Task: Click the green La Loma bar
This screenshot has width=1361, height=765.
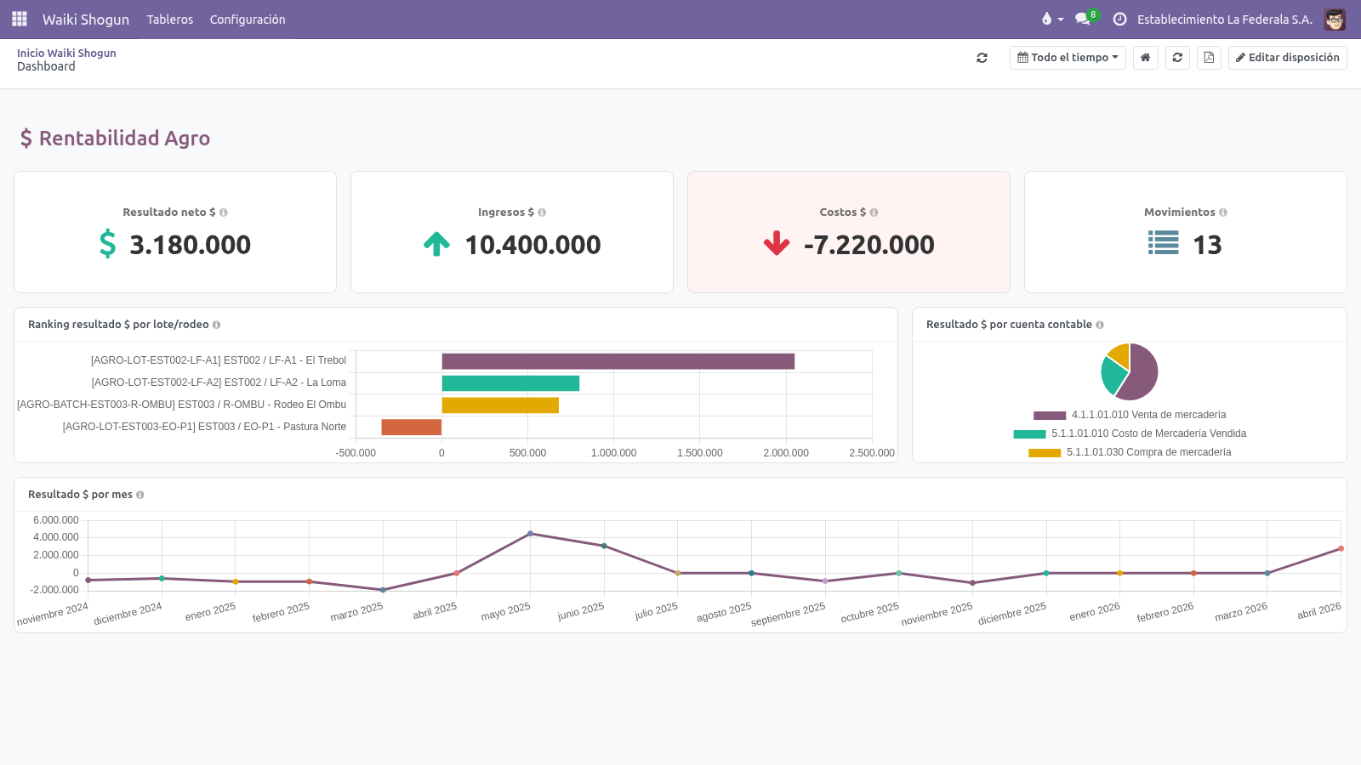Action: pyautogui.click(x=510, y=383)
